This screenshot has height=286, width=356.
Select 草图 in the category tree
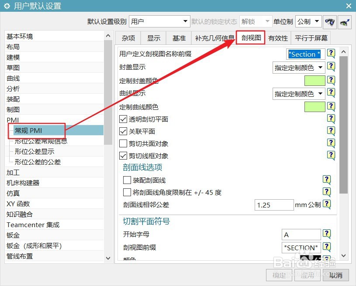(55, 68)
